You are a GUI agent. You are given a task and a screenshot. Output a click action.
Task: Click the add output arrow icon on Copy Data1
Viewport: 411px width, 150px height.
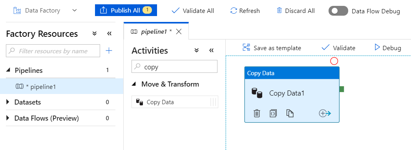pyautogui.click(x=325, y=114)
